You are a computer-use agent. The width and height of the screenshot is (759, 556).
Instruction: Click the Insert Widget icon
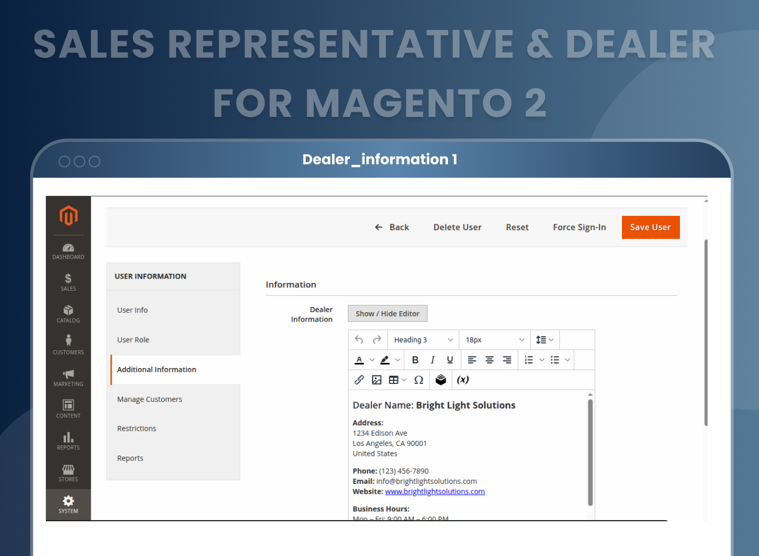pos(441,380)
